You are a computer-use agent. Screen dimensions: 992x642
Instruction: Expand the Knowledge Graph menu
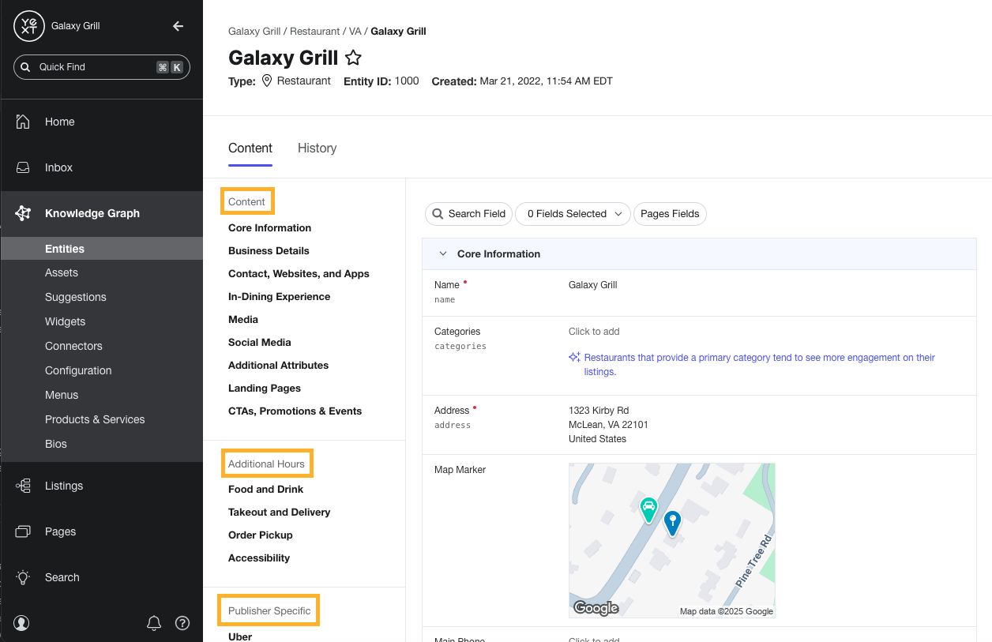click(92, 213)
